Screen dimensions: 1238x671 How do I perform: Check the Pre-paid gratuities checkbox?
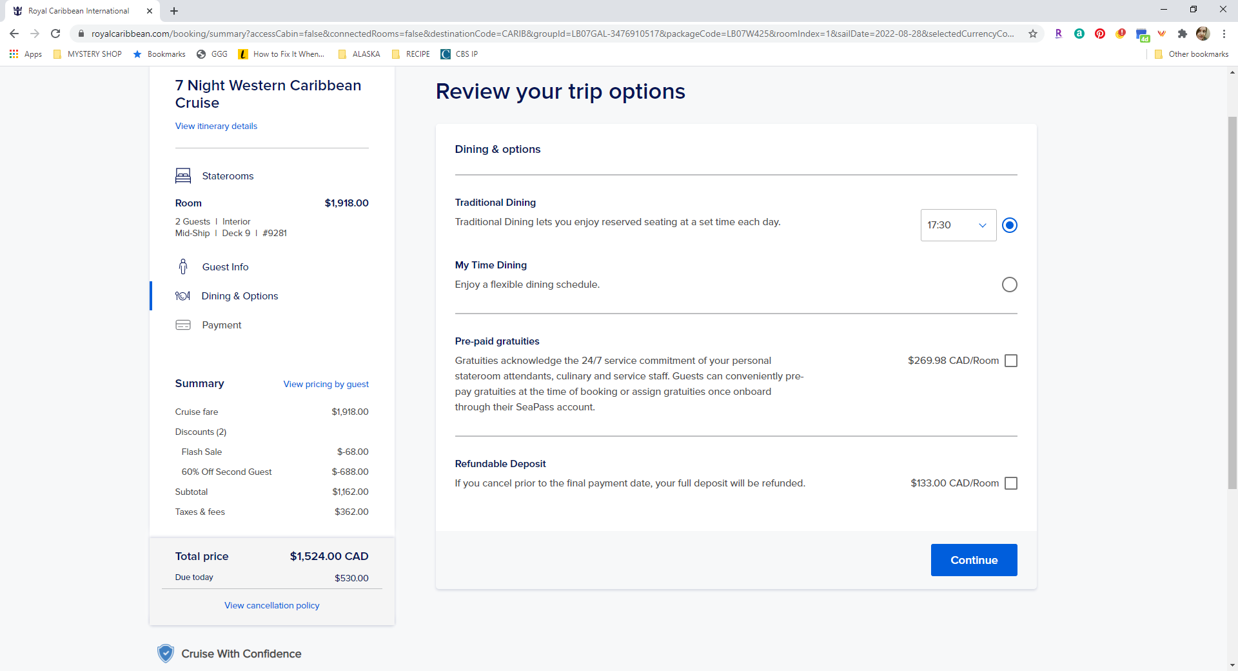pos(1011,361)
